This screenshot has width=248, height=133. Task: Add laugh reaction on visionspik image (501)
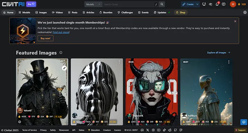(95, 122)
